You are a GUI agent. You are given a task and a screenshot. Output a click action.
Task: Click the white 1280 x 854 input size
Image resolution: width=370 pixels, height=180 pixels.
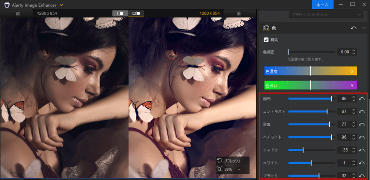(x=47, y=13)
